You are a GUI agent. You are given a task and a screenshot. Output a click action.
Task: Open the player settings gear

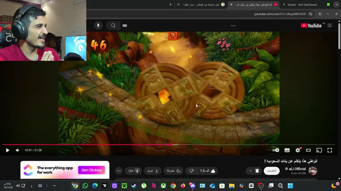(298, 150)
